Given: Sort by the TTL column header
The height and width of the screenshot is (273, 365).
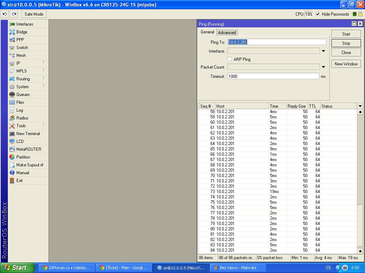Looking at the screenshot, I should (314, 106).
